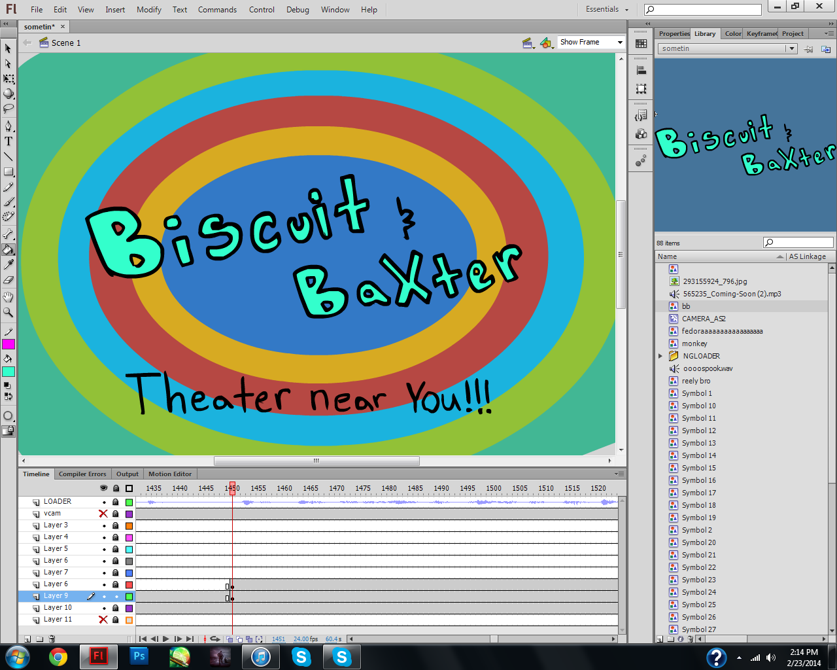
Task: Click Layer 4 outline color square
Action: click(x=129, y=537)
